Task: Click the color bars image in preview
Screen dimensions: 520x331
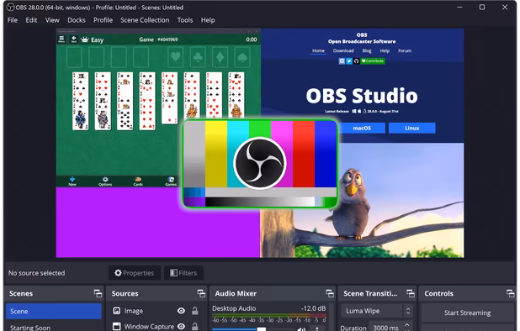Action: (x=260, y=164)
